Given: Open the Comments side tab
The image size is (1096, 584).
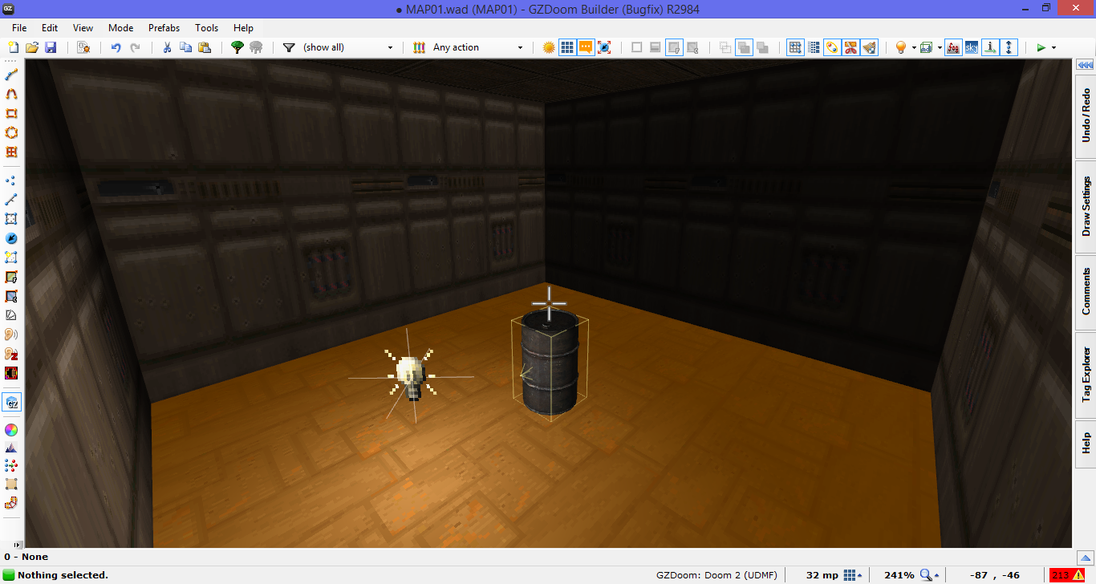Looking at the screenshot, I should 1086,292.
